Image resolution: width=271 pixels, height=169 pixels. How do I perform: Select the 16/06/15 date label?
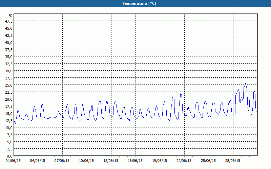[135, 161]
